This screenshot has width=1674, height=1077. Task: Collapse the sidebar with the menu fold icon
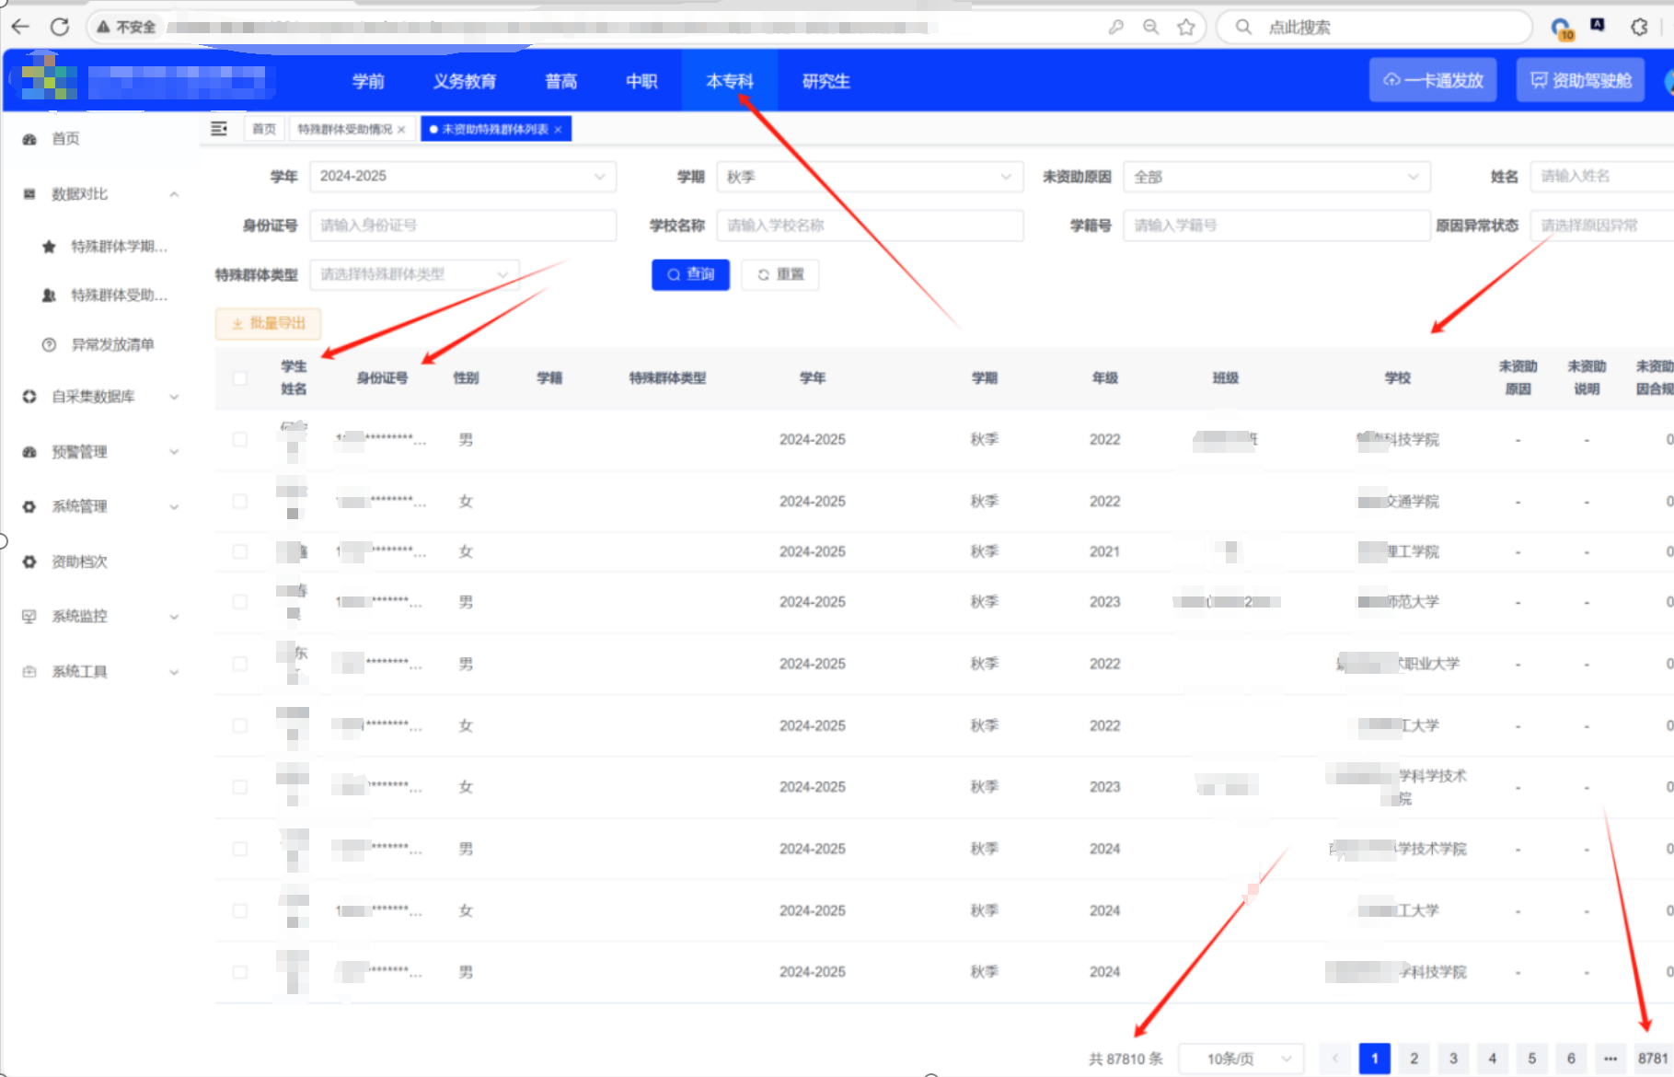[x=219, y=129]
